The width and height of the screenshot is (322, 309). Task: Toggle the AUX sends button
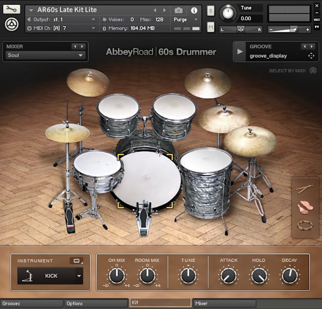click(317, 20)
